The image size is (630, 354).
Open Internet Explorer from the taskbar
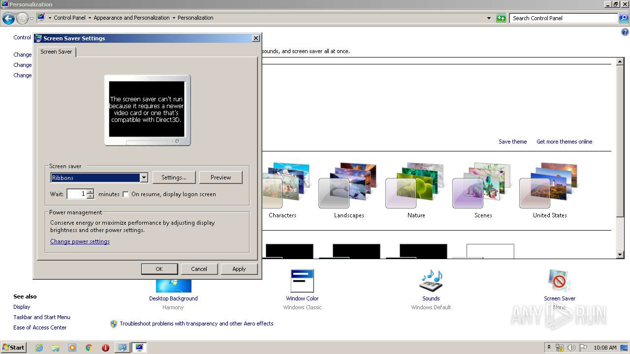pyautogui.click(x=39, y=348)
